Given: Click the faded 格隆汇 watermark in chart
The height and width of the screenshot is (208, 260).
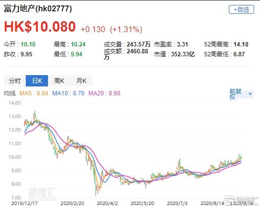Looking at the screenshot, I should click(x=43, y=193).
